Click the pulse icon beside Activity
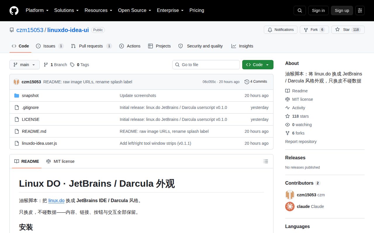The height and width of the screenshot is (233, 374). [288, 108]
